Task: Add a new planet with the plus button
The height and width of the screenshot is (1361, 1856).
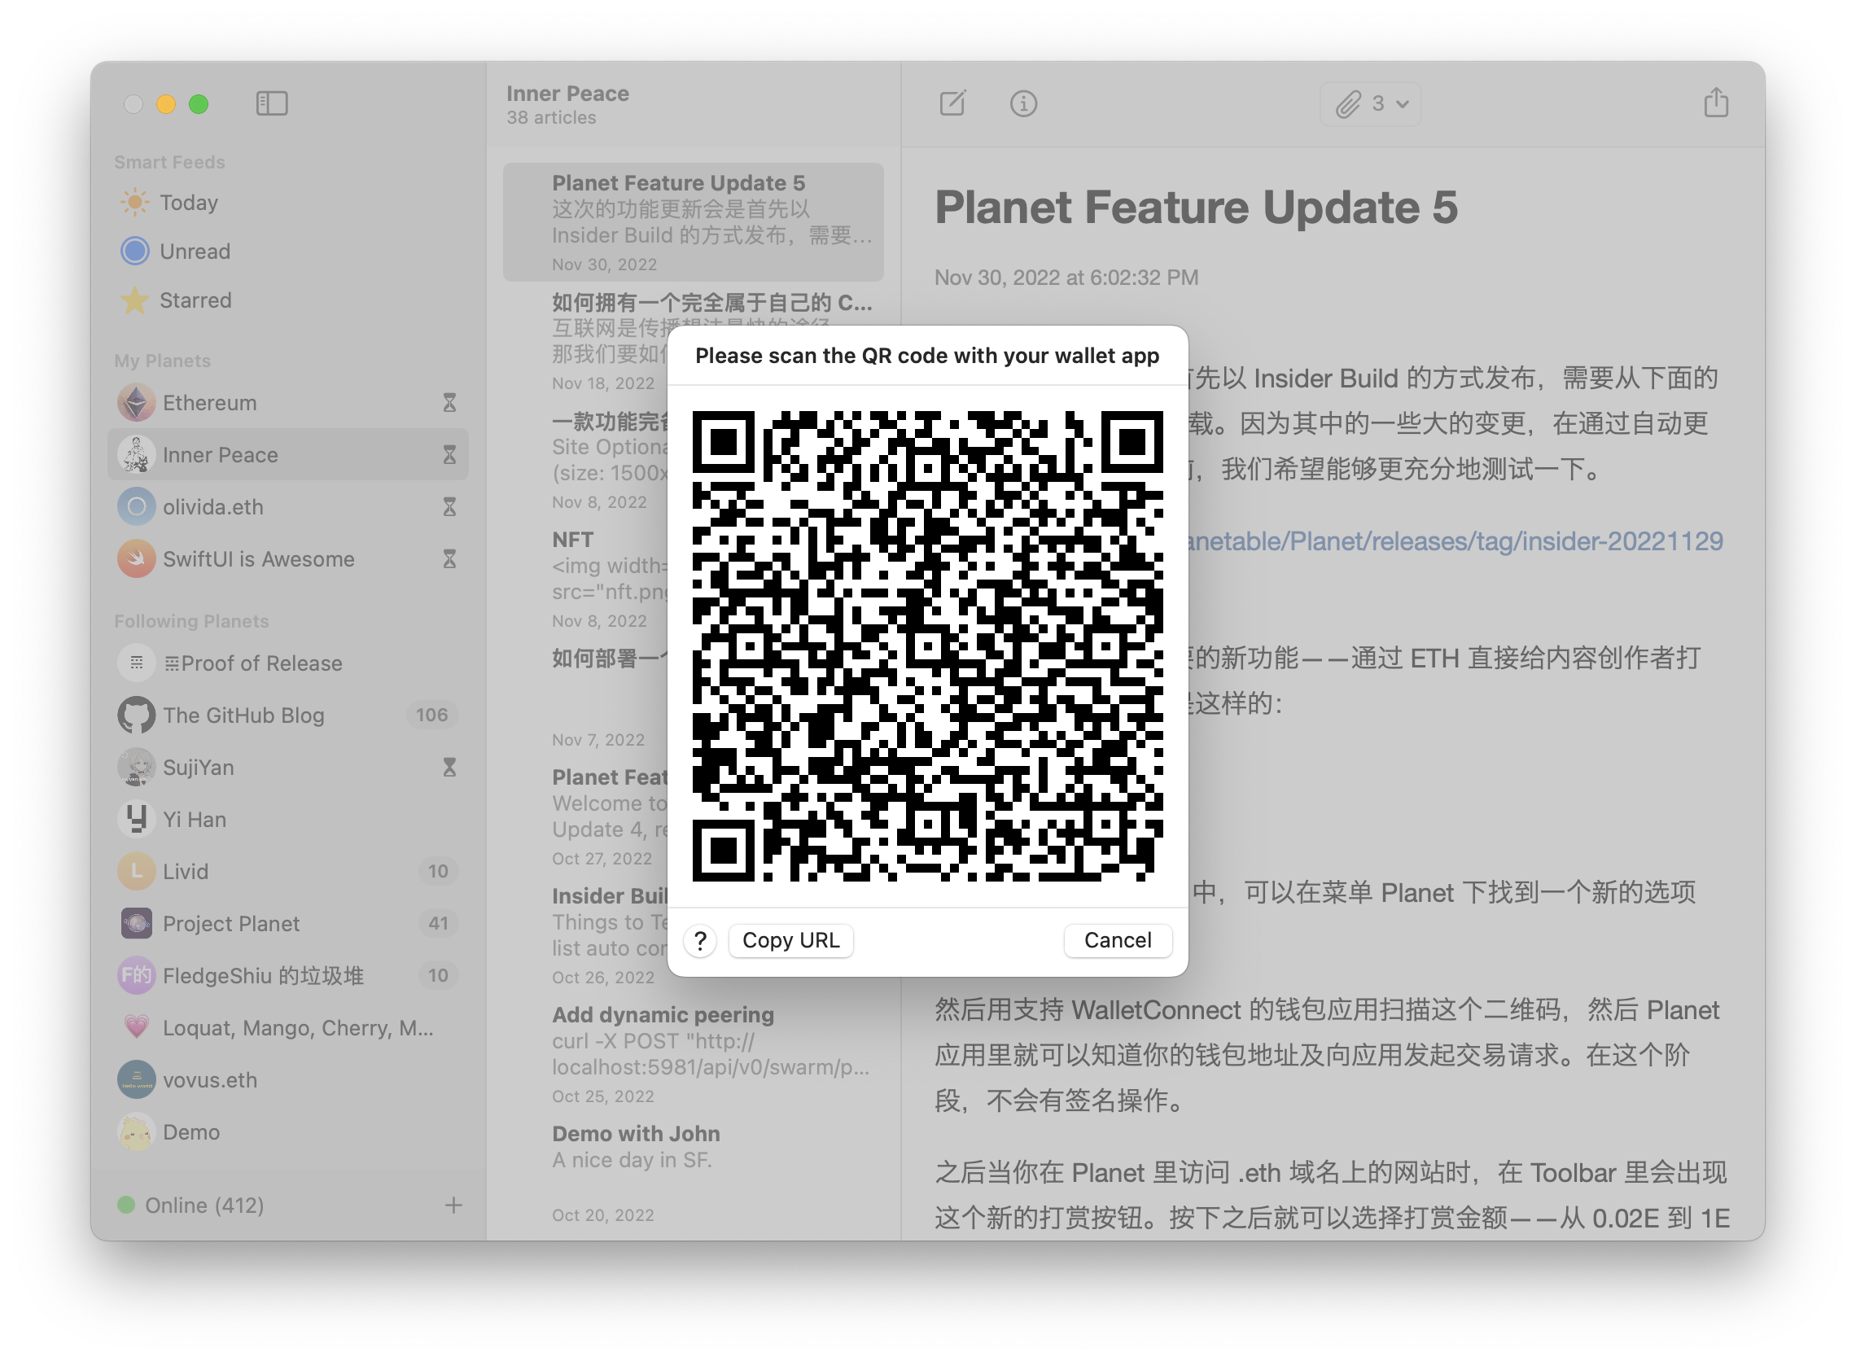Action: [454, 1206]
